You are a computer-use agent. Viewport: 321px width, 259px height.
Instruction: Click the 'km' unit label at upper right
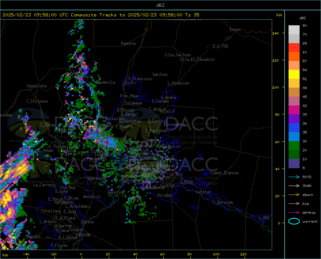click(x=279, y=15)
